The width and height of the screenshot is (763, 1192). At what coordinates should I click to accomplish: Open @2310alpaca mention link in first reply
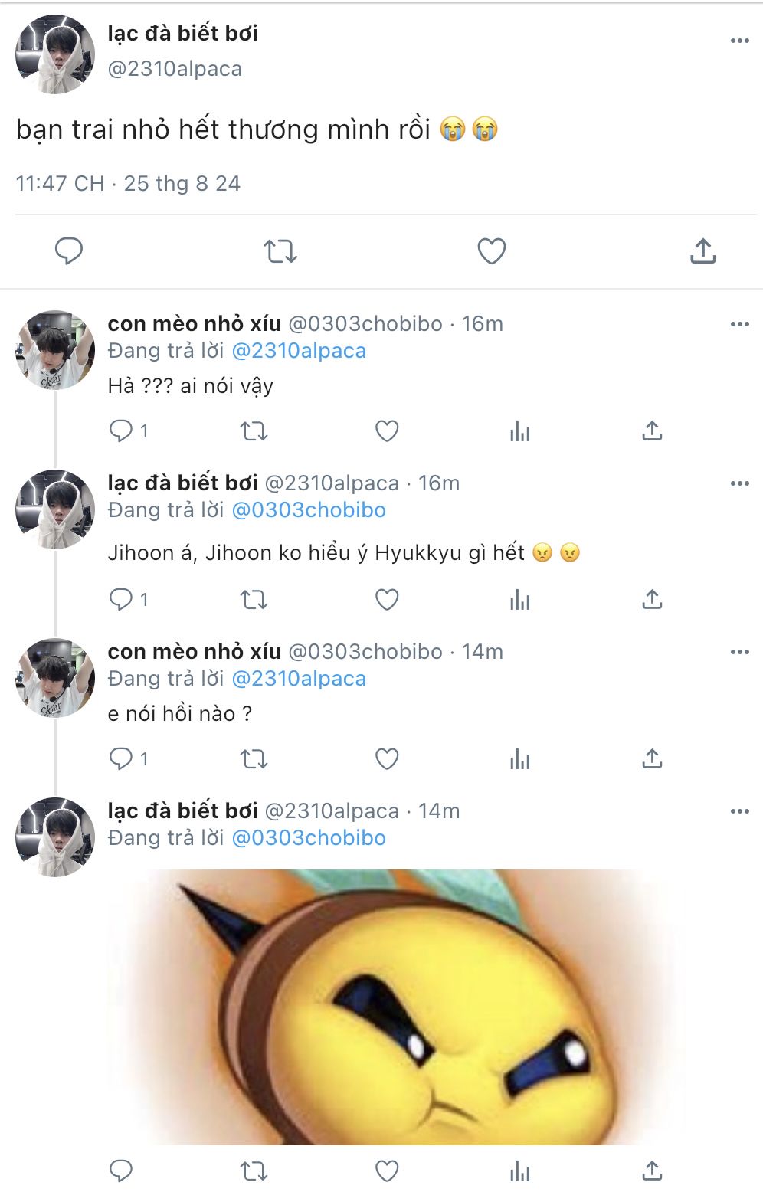pos(299,351)
